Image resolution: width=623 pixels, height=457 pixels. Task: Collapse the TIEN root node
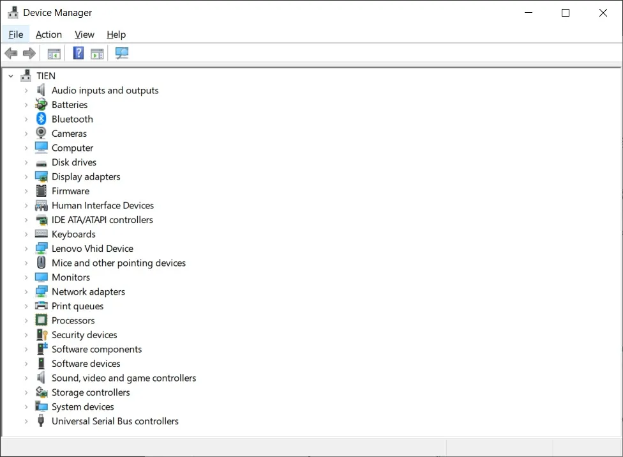pos(10,75)
